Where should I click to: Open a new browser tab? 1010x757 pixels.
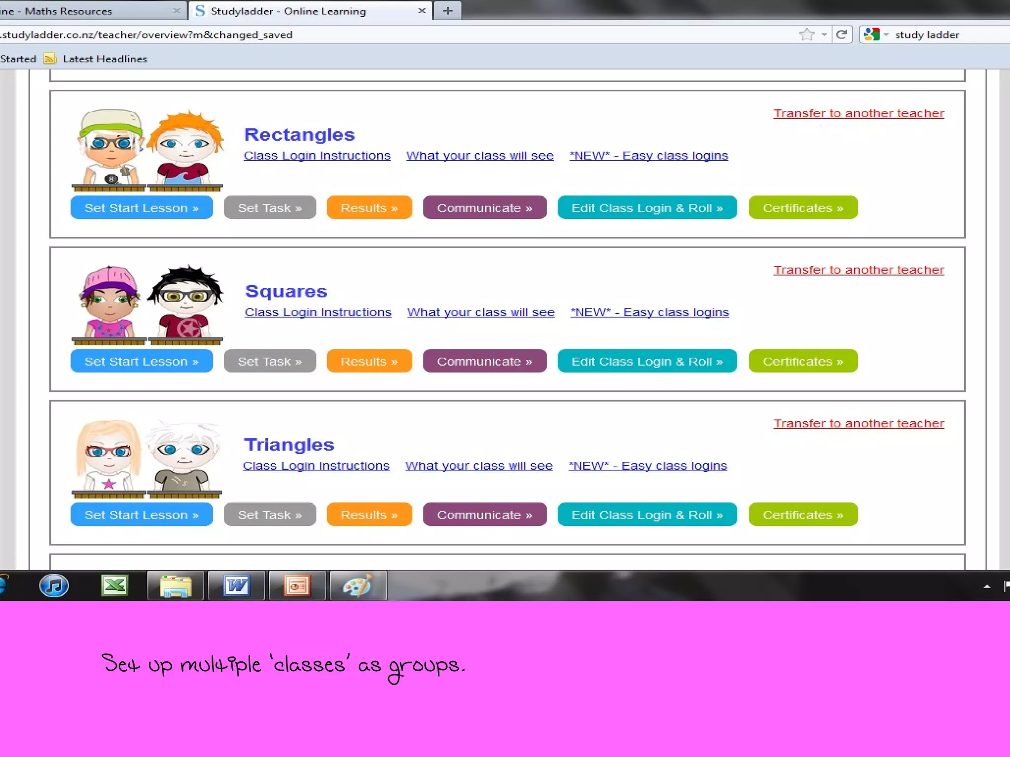pos(448,11)
